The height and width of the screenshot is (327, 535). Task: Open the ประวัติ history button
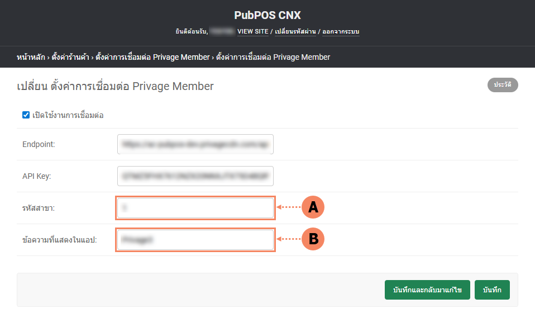click(x=503, y=85)
